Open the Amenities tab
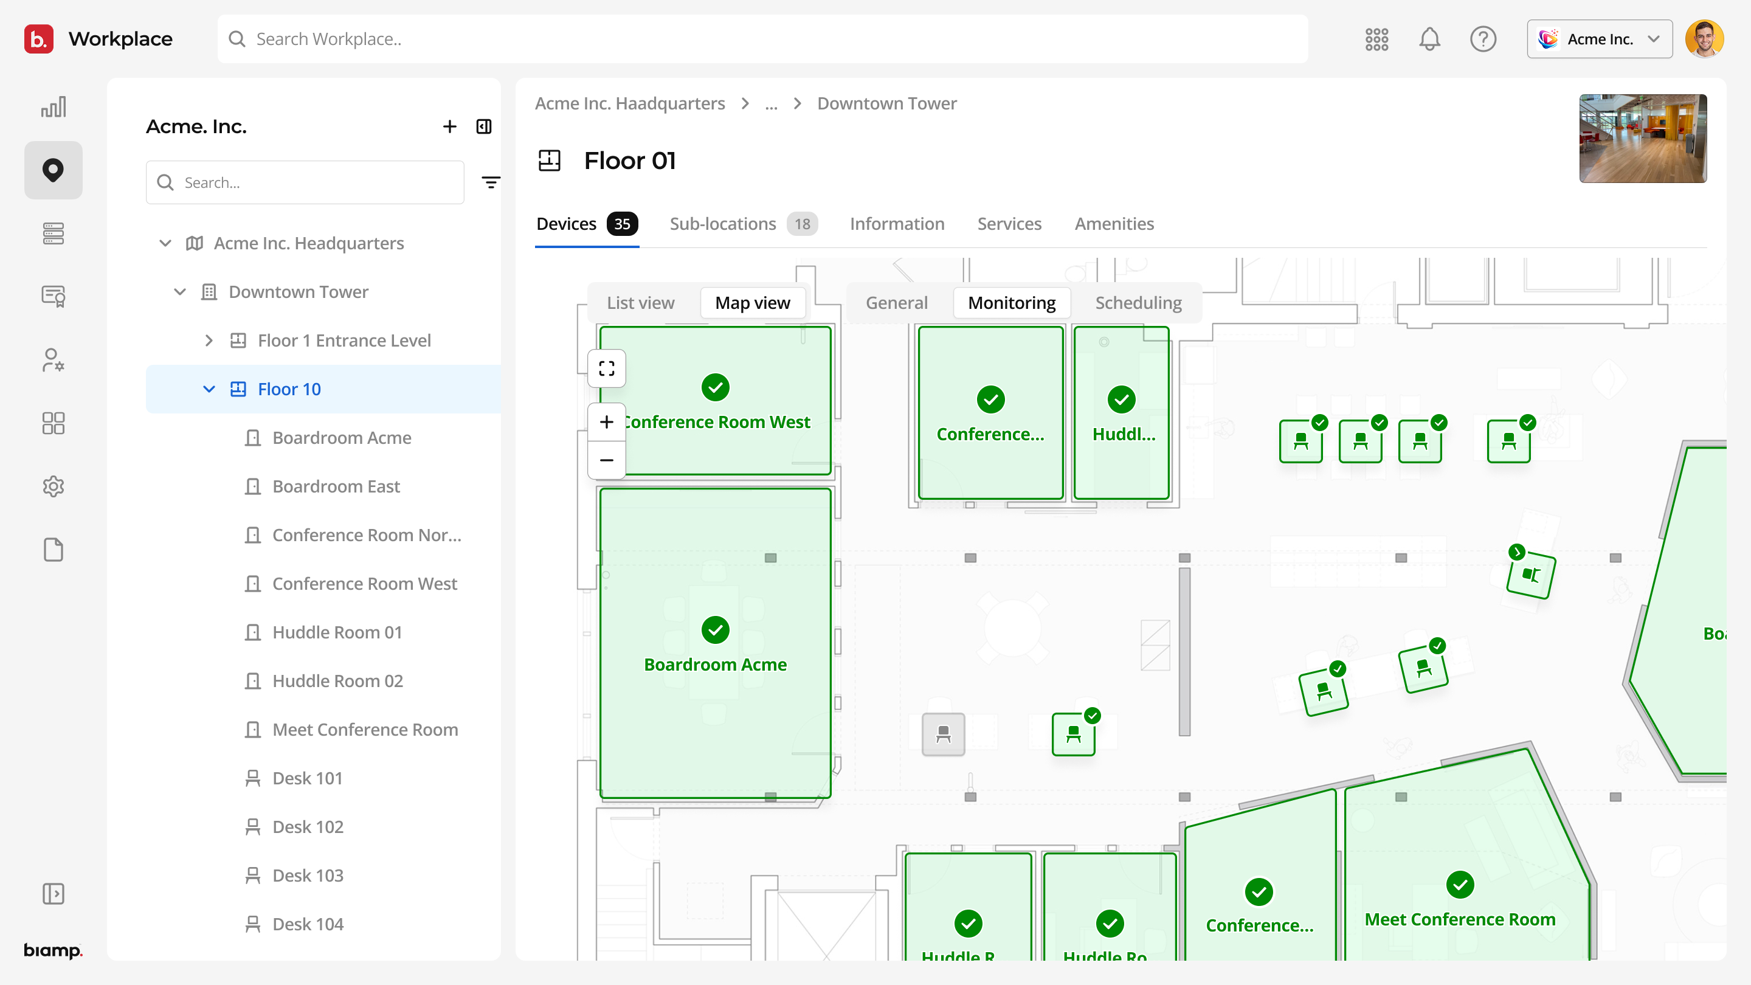This screenshot has width=1751, height=985. [x=1114, y=224]
